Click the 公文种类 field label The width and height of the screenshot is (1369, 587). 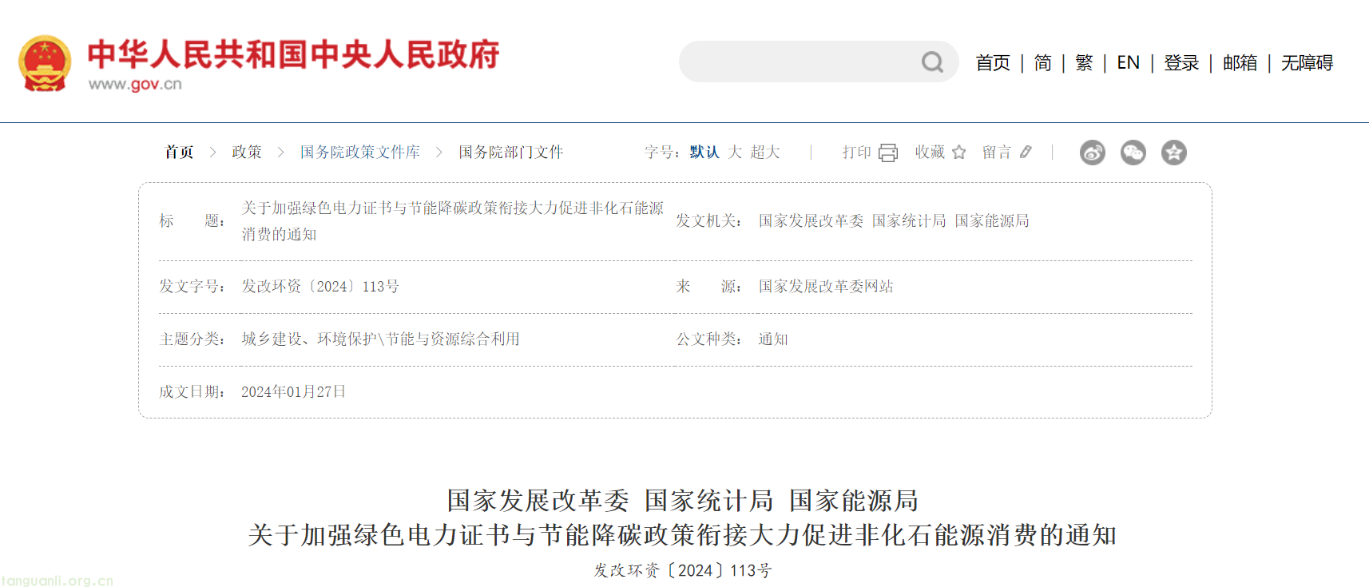click(709, 339)
